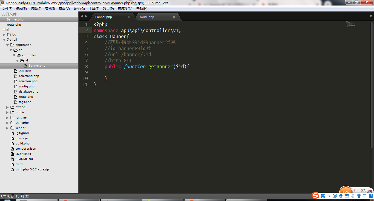This screenshot has height=201, width=374.
Task: Switch to the Banner.php editor tab
Action: (113, 17)
